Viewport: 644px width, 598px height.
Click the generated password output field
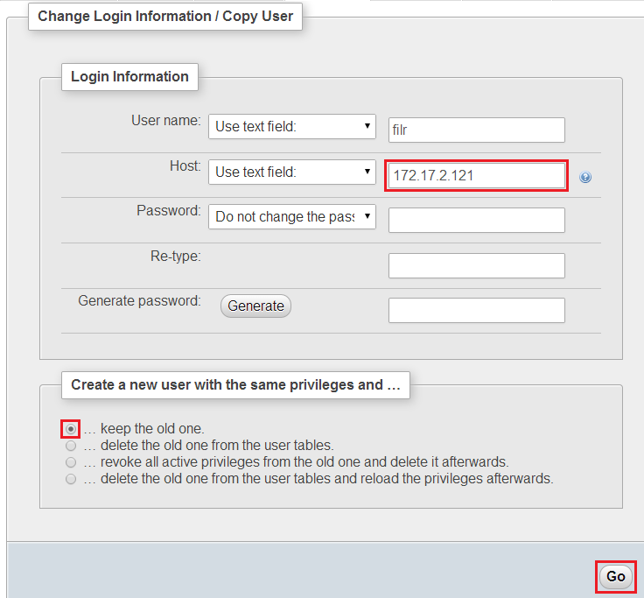(x=477, y=310)
